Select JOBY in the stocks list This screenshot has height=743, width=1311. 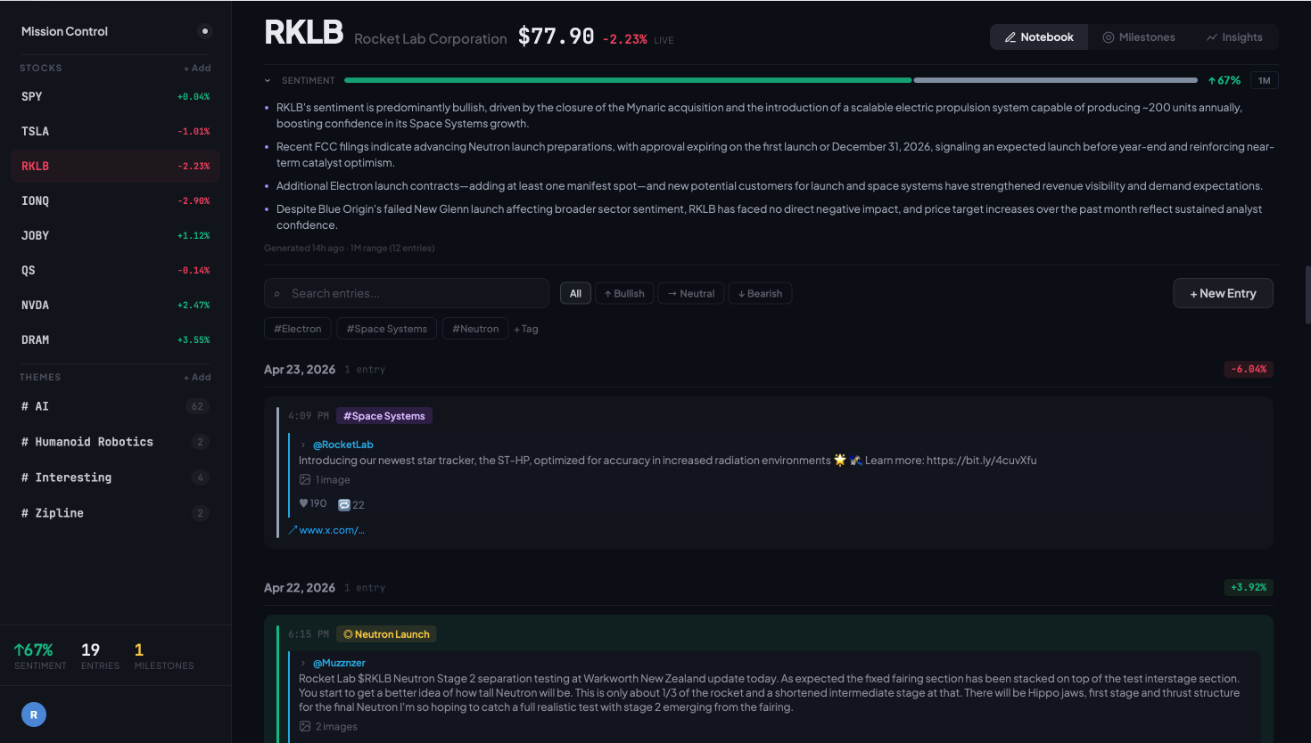point(115,235)
